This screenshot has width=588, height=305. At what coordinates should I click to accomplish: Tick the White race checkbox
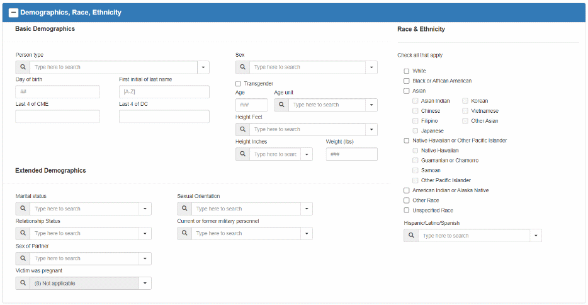pos(407,71)
